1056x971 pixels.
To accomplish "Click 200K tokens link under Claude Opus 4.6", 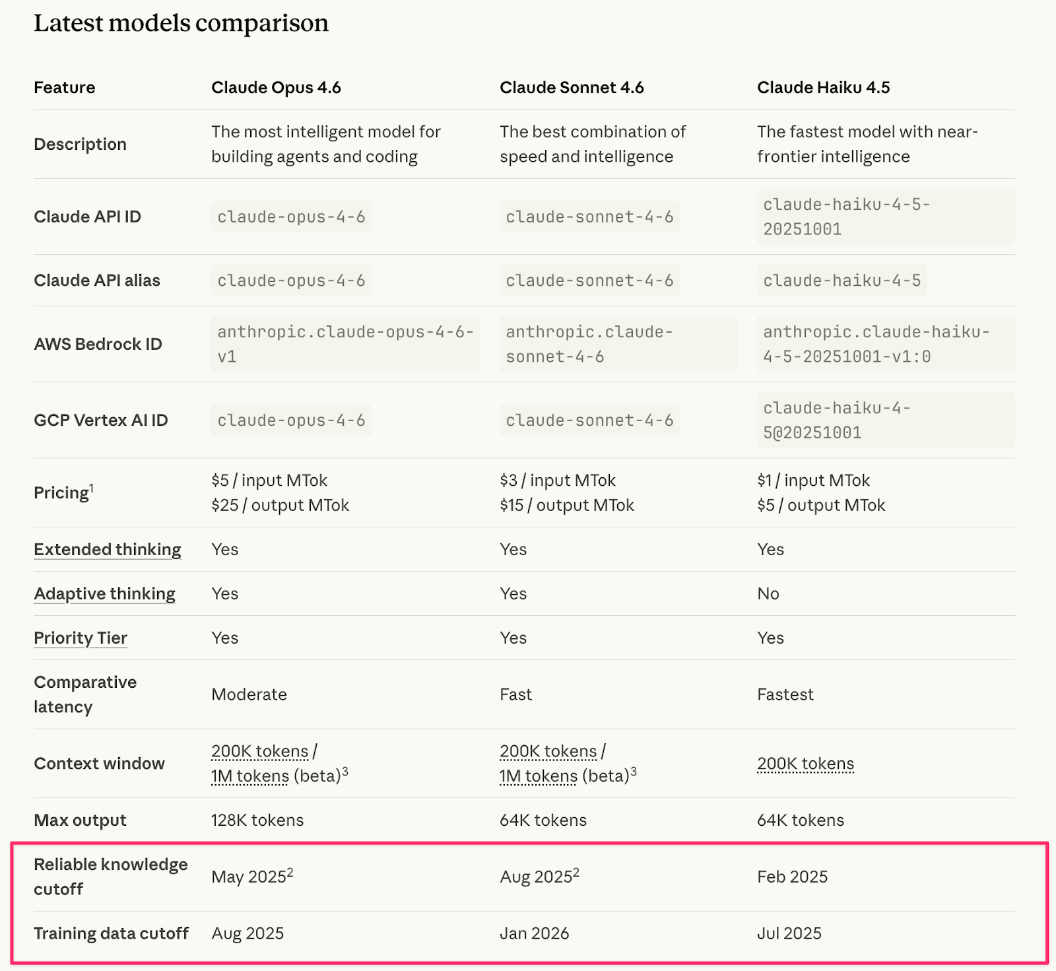I will click(259, 751).
